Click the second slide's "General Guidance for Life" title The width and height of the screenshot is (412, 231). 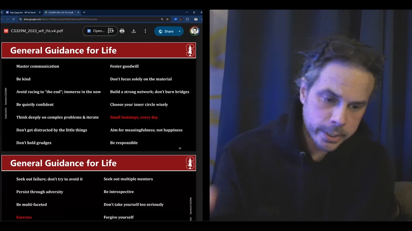(x=63, y=163)
